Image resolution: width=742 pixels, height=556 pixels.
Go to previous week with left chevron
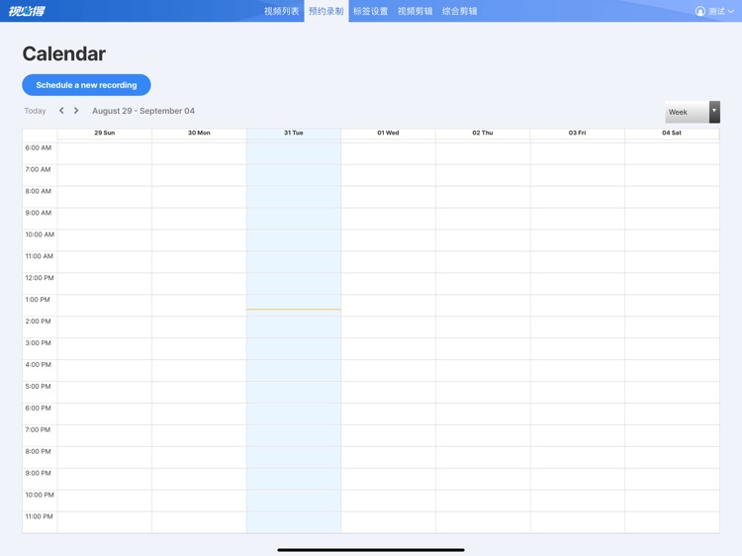pos(61,110)
